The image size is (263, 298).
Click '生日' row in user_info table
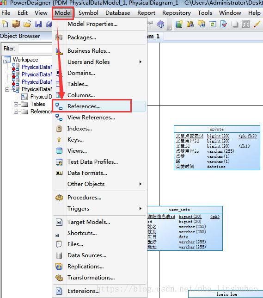[152, 237]
